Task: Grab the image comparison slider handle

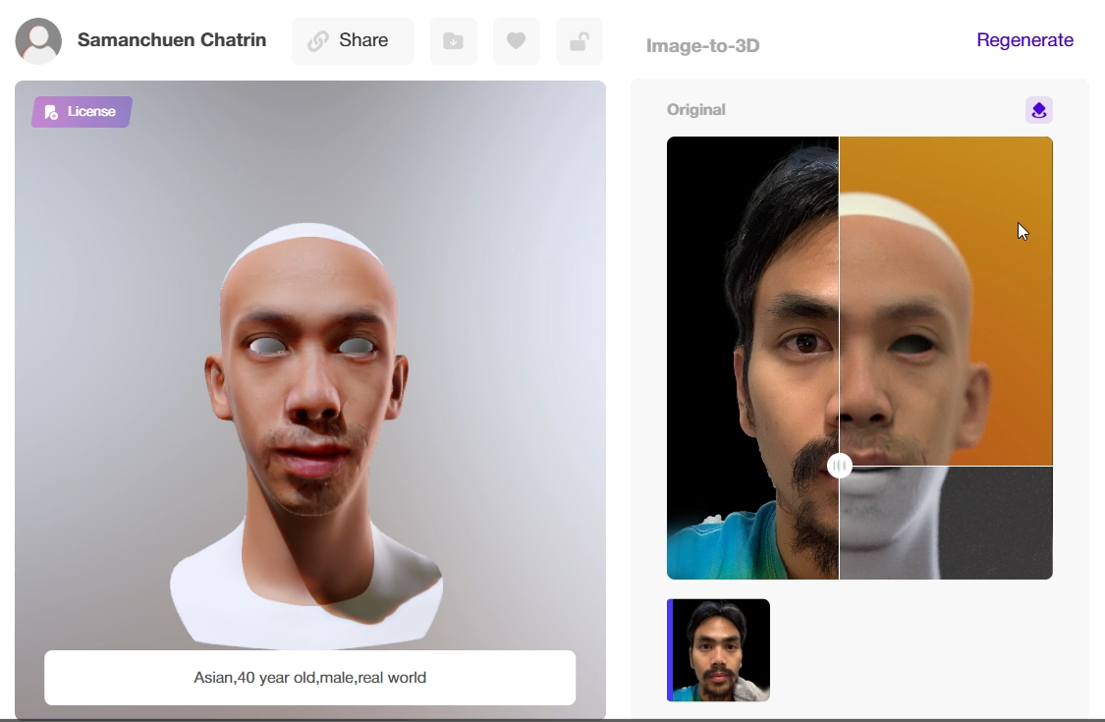Action: point(840,466)
